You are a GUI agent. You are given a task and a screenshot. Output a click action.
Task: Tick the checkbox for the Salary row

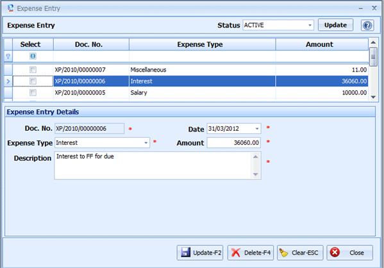point(33,92)
